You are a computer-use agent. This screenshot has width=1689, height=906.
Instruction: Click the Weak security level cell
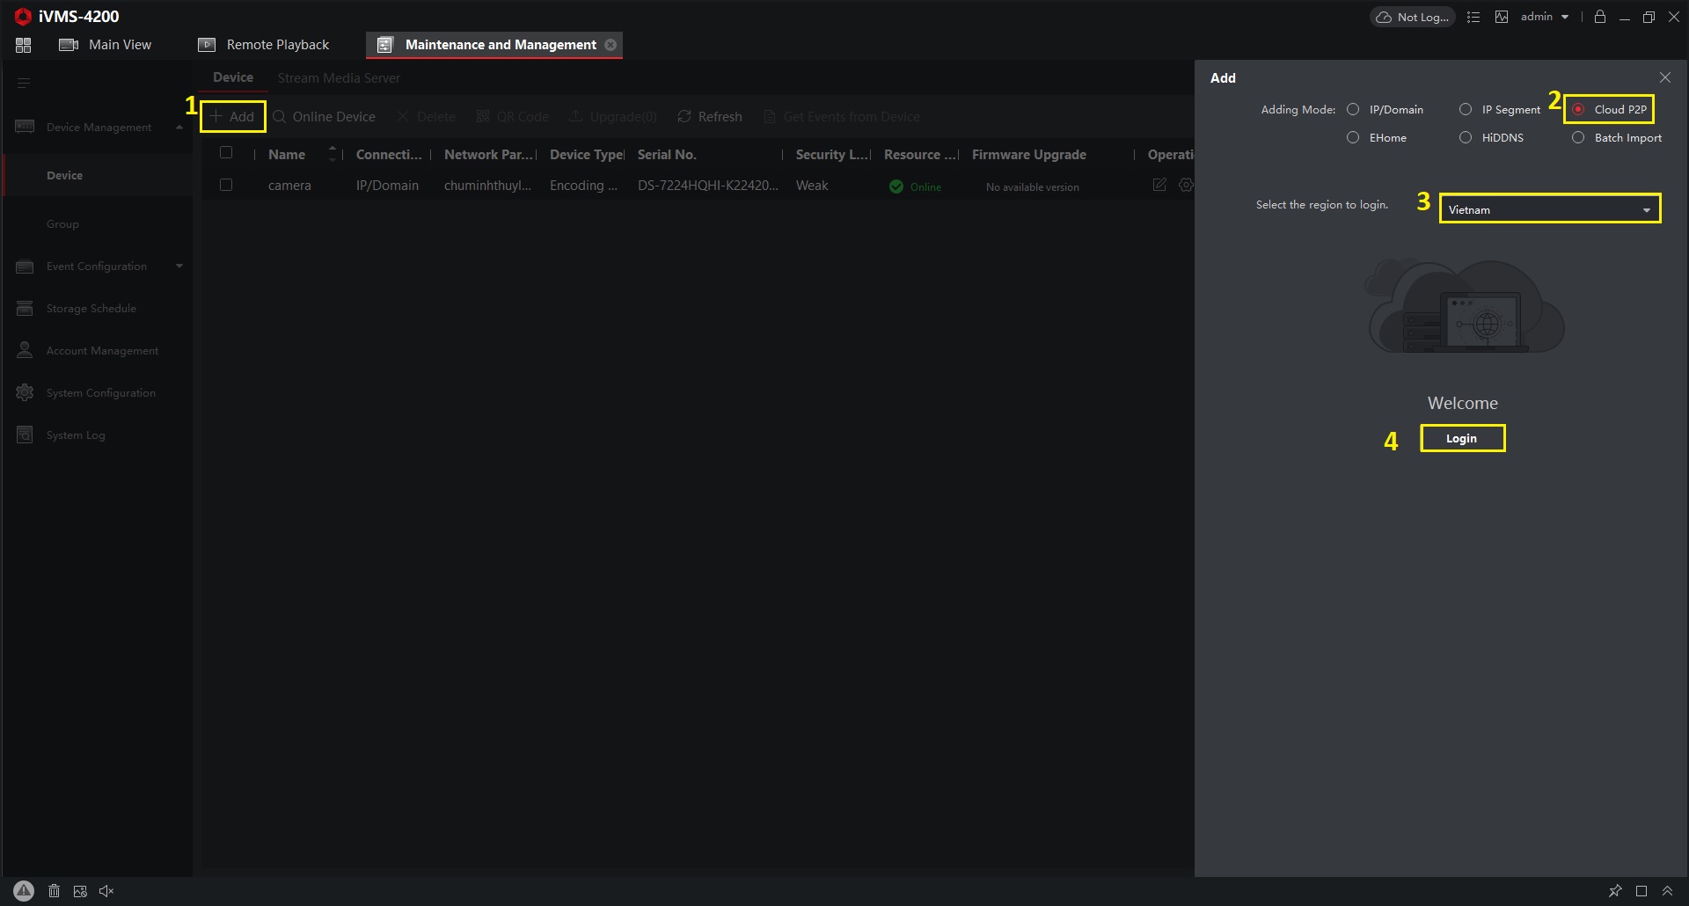[x=812, y=186]
